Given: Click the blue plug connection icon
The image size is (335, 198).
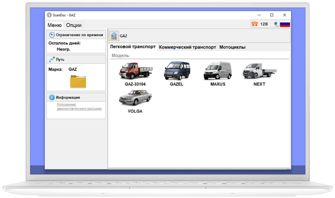Looking at the screenshot, I should tap(276, 24).
